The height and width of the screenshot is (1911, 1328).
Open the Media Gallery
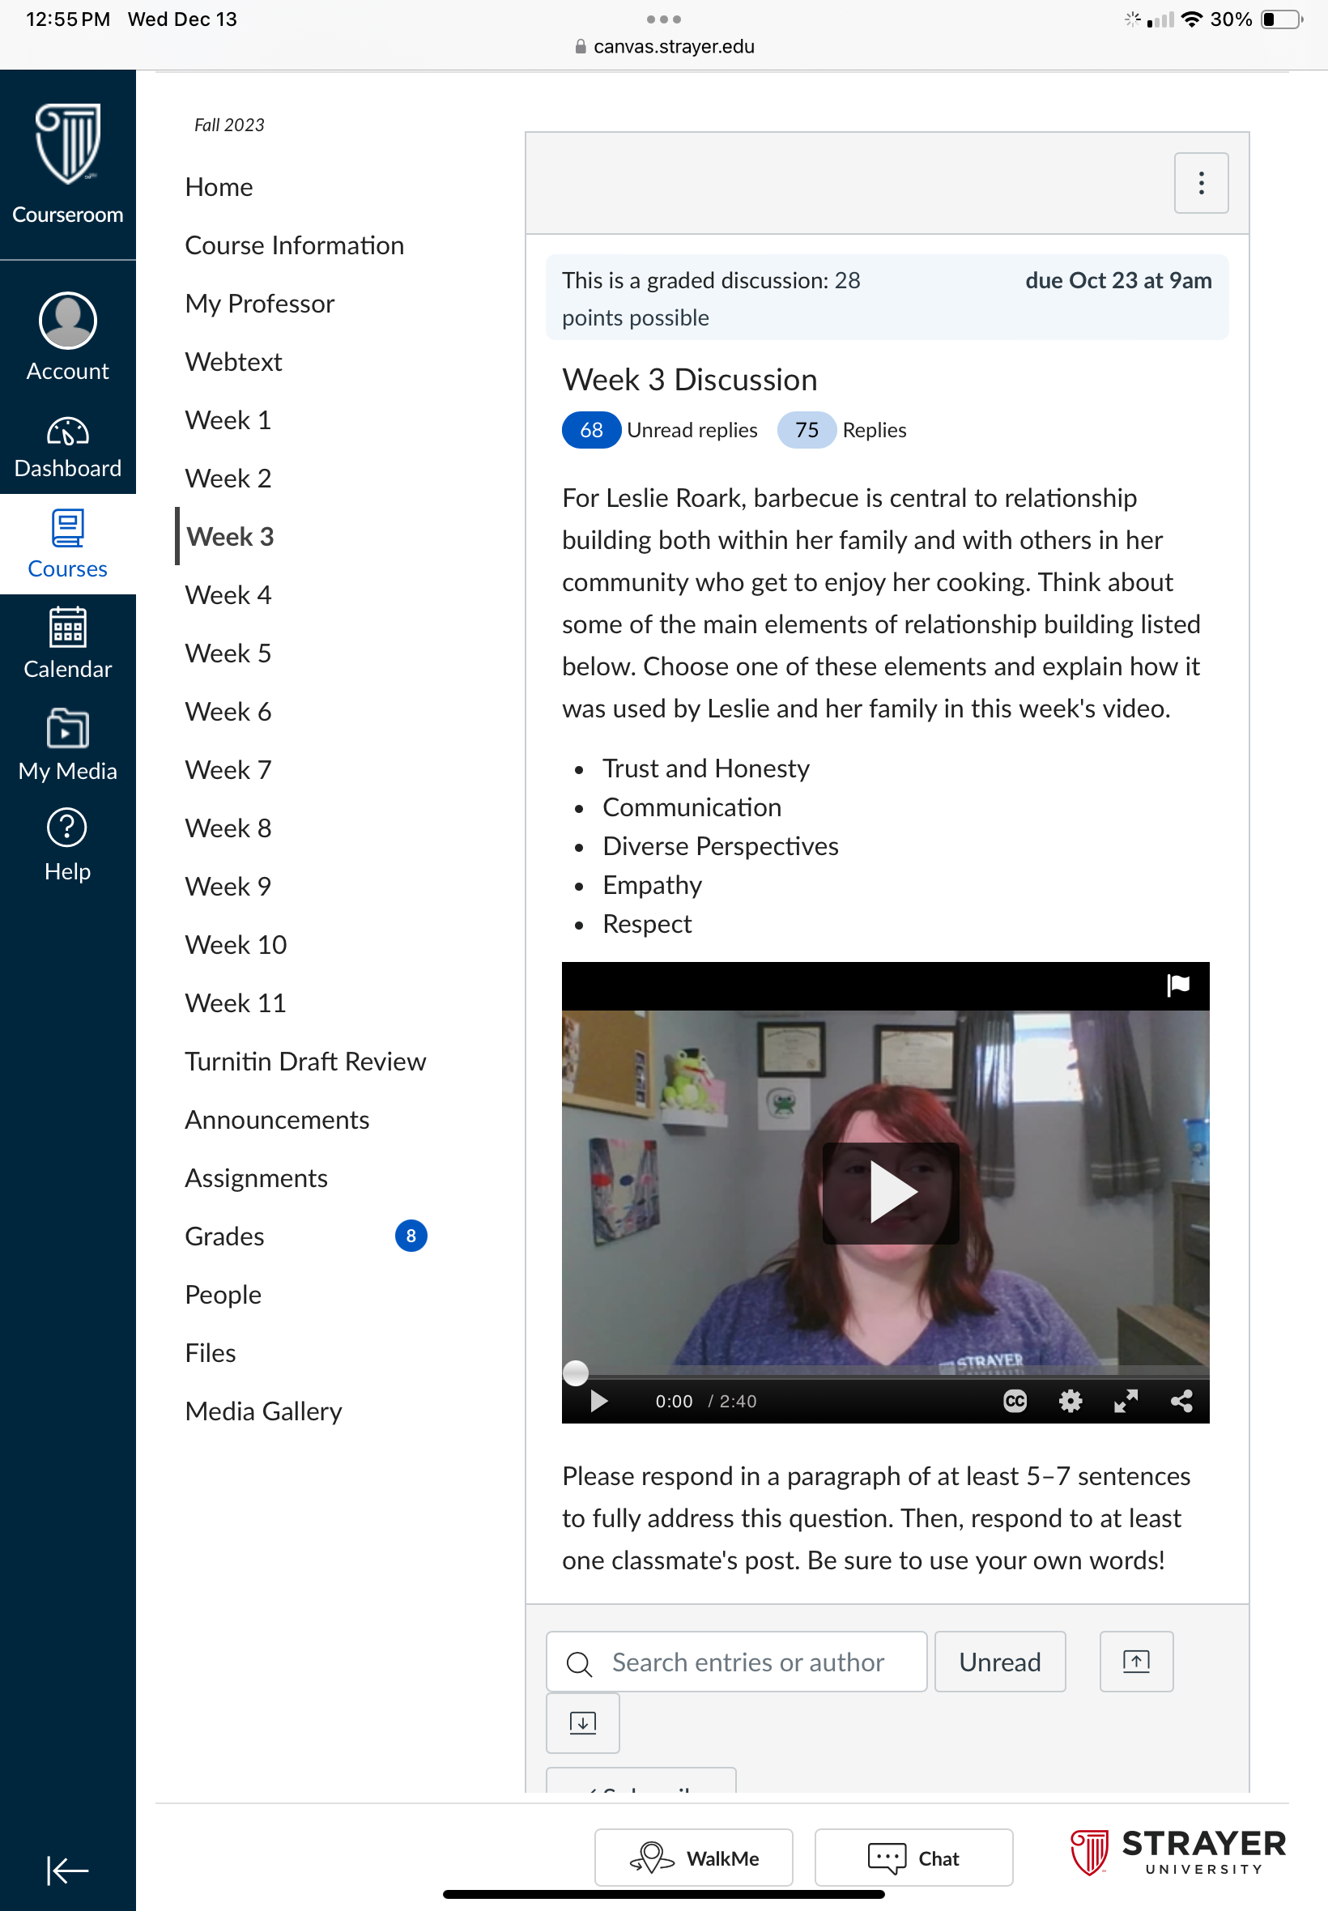[x=264, y=1411]
